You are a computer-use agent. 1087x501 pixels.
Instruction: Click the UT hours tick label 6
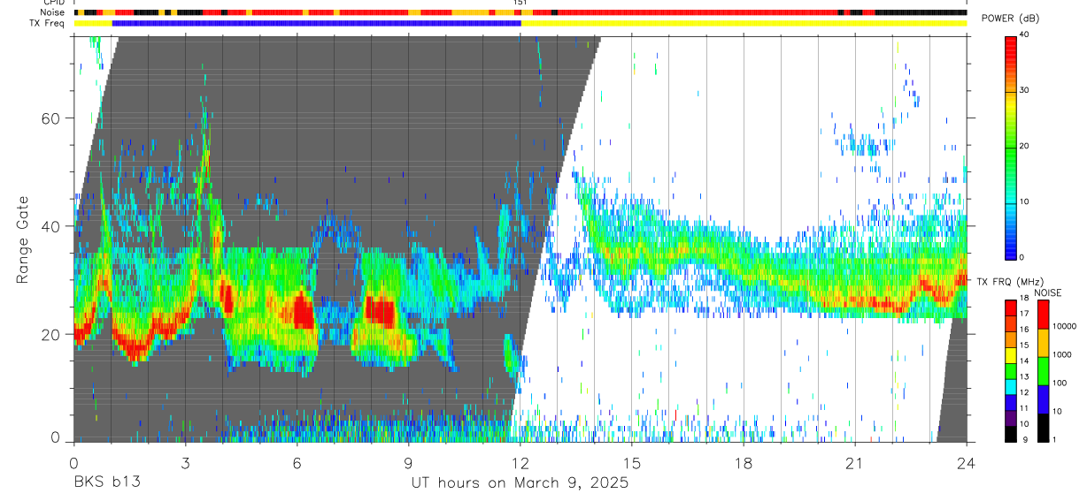coord(297,462)
